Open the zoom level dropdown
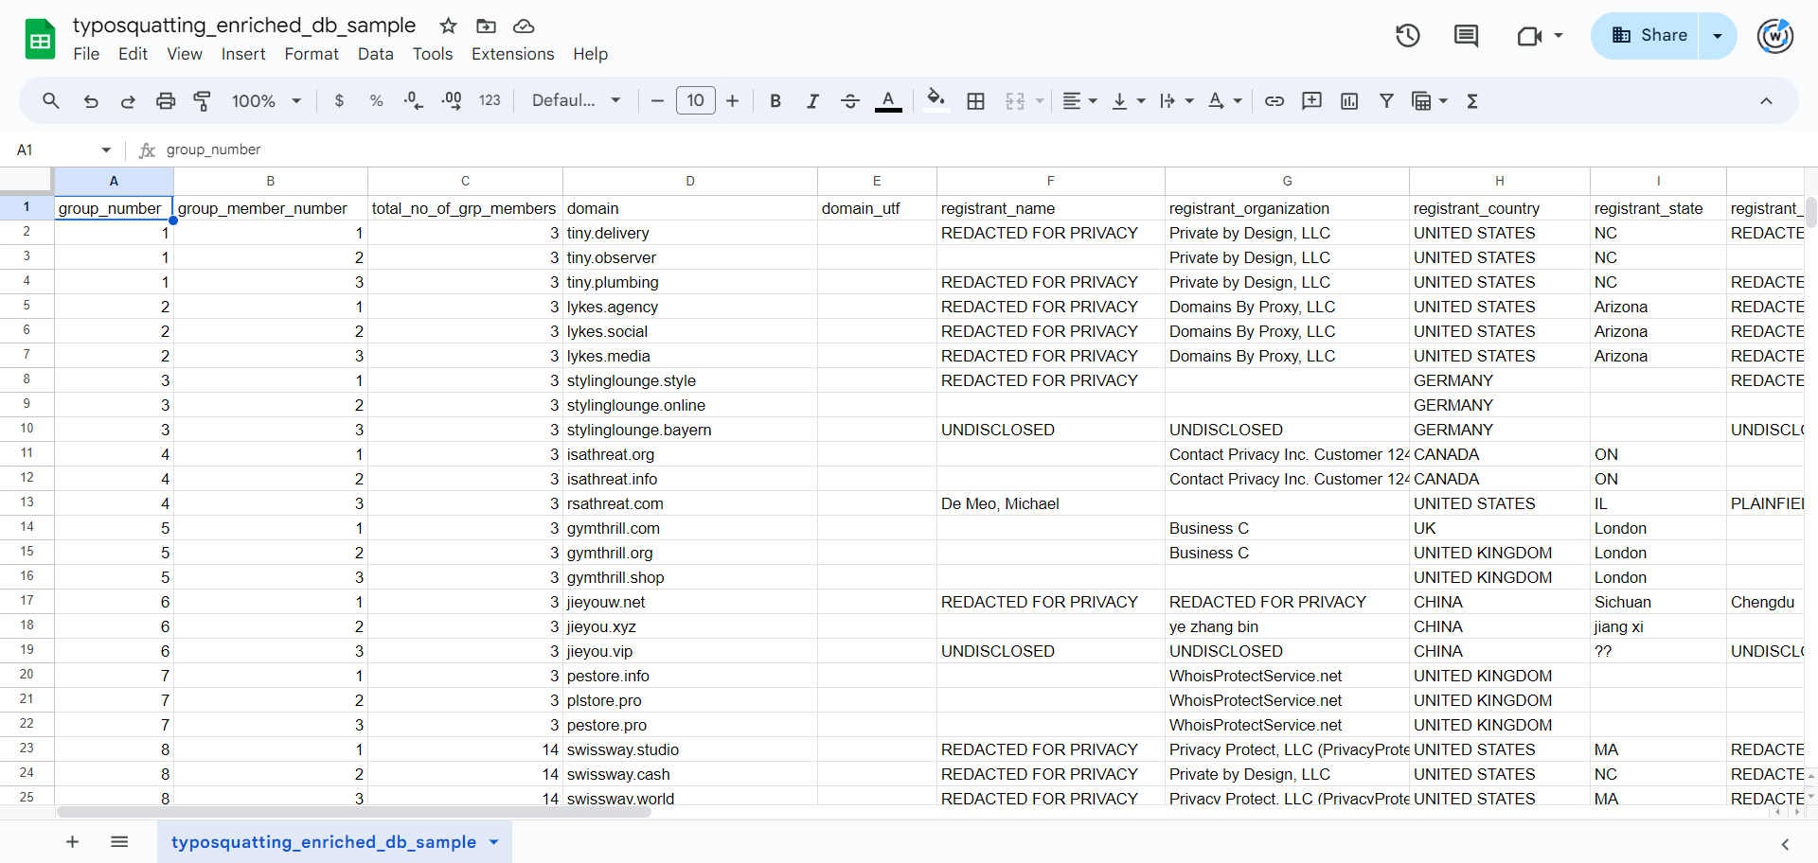The height and width of the screenshot is (863, 1818). pyautogui.click(x=266, y=101)
